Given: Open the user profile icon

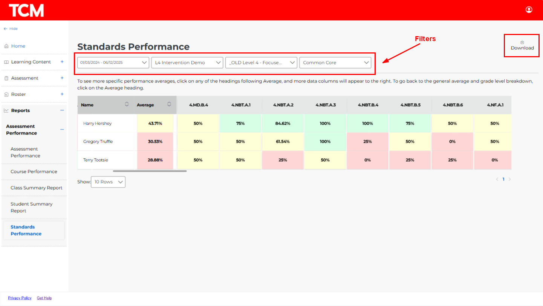Looking at the screenshot, I should (529, 10).
